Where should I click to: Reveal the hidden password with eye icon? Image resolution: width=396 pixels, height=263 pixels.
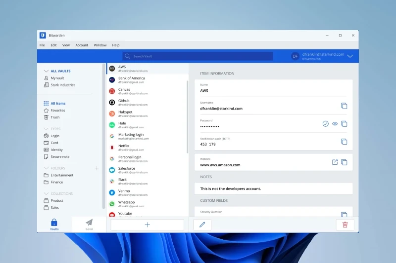point(335,123)
